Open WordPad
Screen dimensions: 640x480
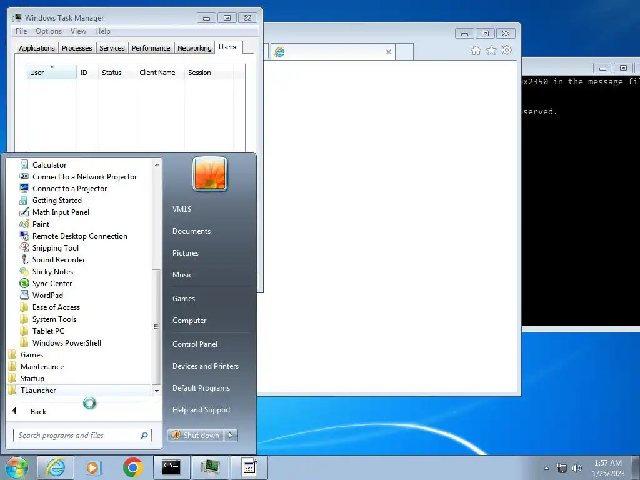pos(47,295)
